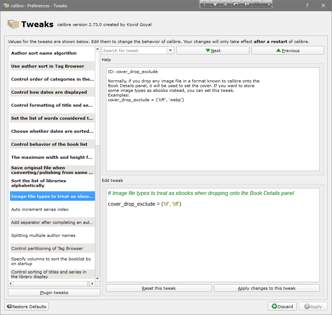Click the calibre books icon in title bar
This screenshot has width=332, height=315.
point(6,5)
